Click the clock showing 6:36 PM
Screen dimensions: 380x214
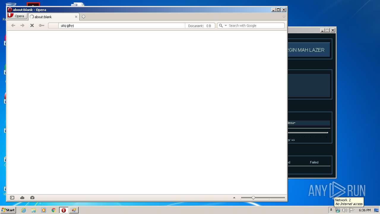coord(365,210)
